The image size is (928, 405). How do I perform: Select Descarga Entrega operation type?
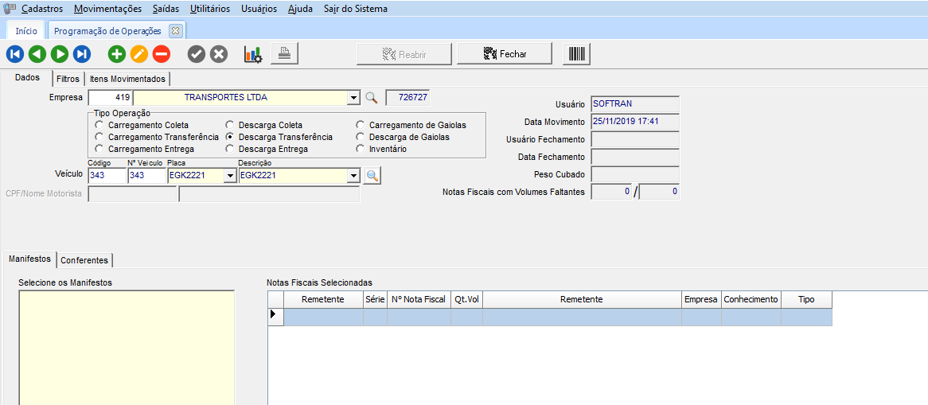click(229, 150)
